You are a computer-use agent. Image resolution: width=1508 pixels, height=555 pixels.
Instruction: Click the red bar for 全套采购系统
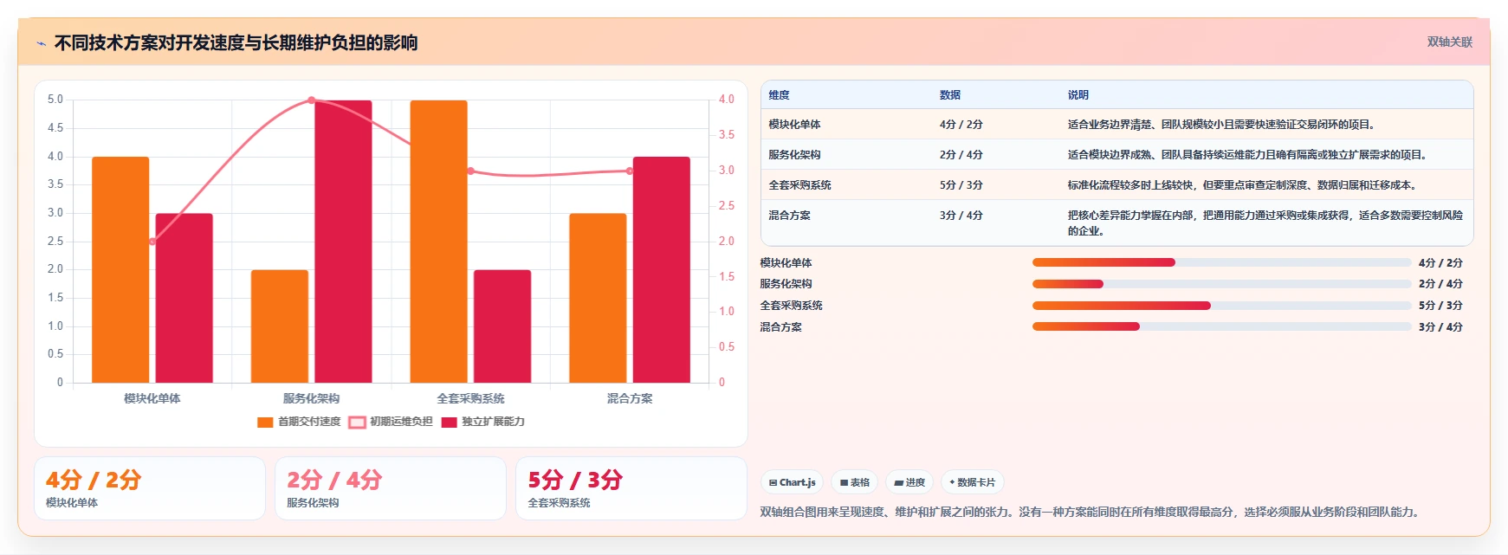tap(502, 326)
